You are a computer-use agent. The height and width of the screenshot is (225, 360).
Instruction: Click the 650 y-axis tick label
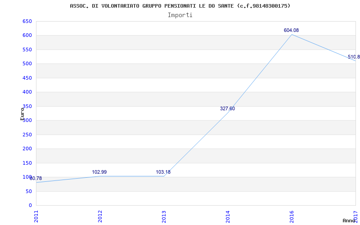pyautogui.click(x=27, y=21)
